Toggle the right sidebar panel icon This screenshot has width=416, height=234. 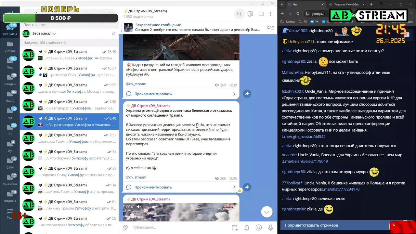(261, 14)
